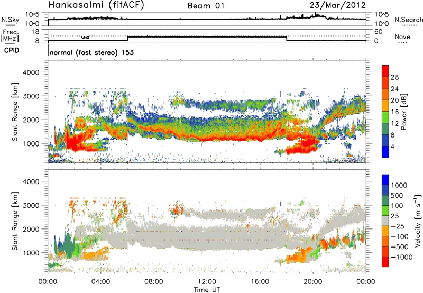Click the green segment of Power colorbar

(385, 117)
